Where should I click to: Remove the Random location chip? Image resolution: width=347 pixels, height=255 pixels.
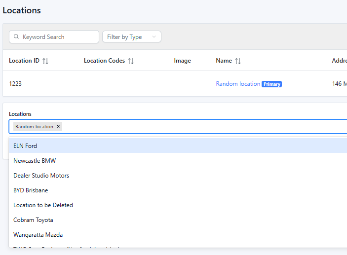[x=58, y=127]
